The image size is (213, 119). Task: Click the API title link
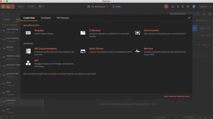click(36, 60)
